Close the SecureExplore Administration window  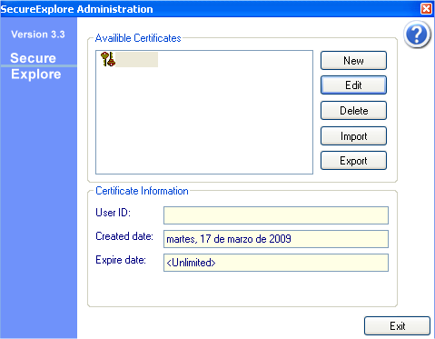[x=426, y=8]
